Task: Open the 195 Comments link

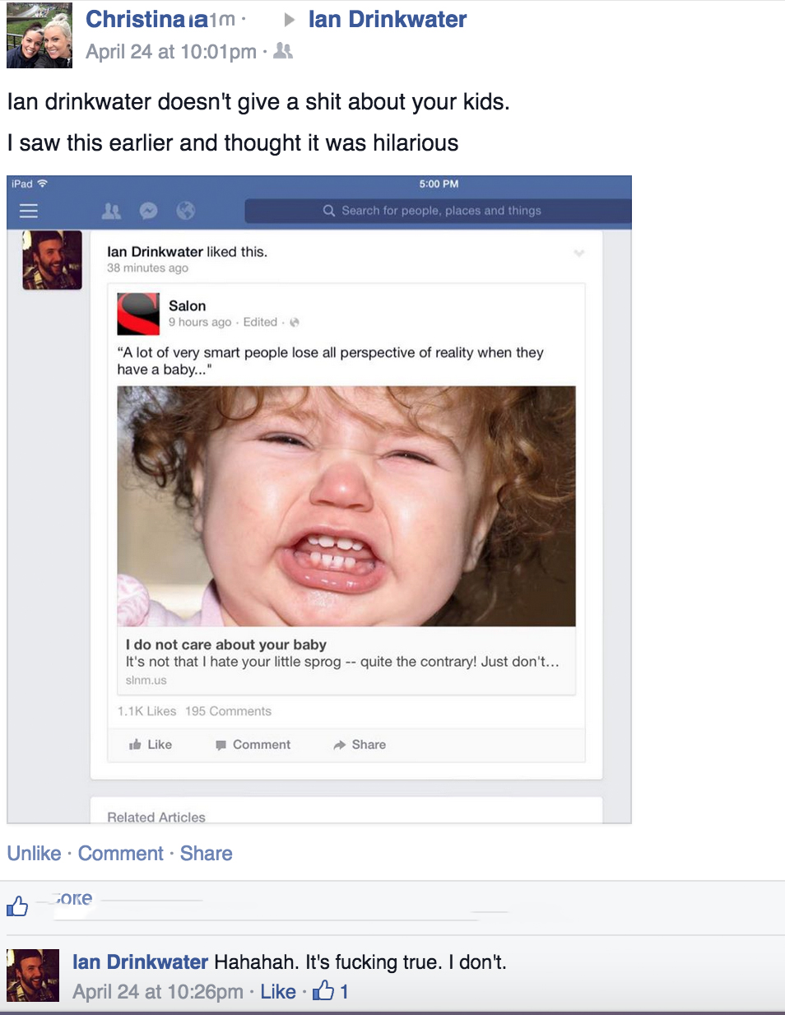Action: click(x=228, y=711)
